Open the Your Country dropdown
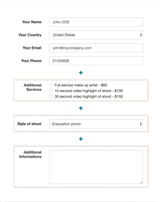The width and height of the screenshot is (160, 202). click(x=96, y=35)
